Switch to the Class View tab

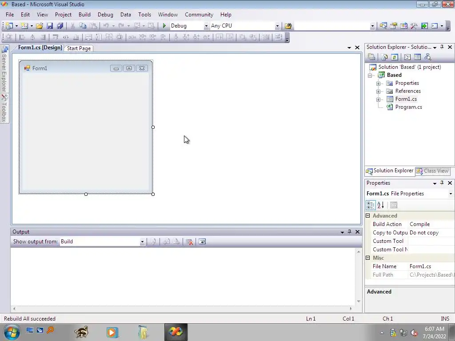coord(433,171)
